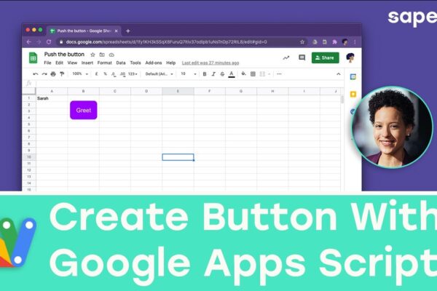
Task: Open the Default font dropdown
Action: click(160, 74)
